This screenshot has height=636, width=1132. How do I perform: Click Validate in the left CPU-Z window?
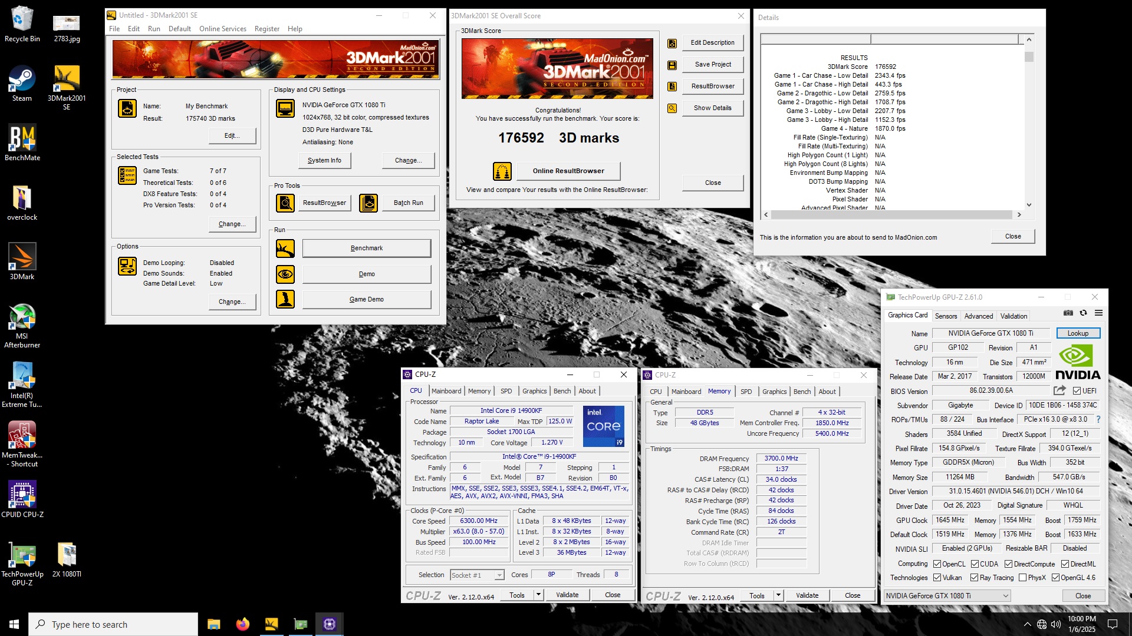pyautogui.click(x=567, y=595)
